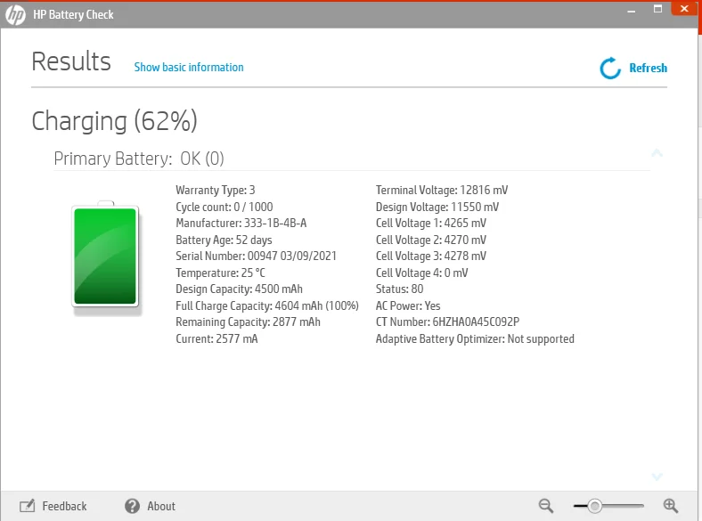This screenshot has height=521, width=702.
Task: Select AC Power: Yes text
Action: tap(408, 305)
